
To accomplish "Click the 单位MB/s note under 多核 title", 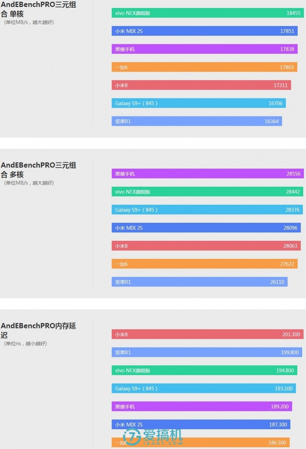I will pyautogui.click(x=29, y=183).
